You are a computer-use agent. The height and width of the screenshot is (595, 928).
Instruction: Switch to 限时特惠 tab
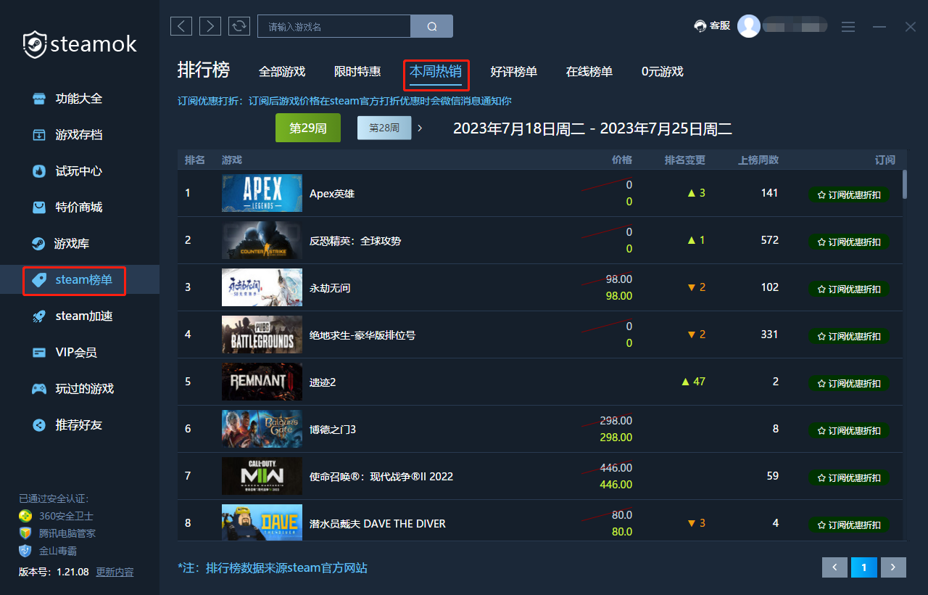(357, 72)
